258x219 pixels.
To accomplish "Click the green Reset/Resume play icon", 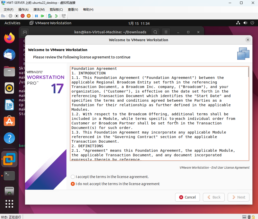I will pyautogui.click(x=42, y=16).
